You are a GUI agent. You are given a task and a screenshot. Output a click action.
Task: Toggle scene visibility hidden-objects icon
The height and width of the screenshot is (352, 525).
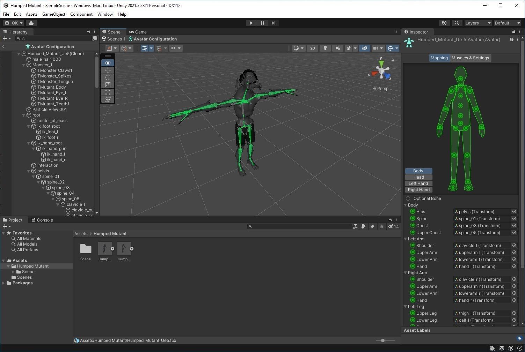364,48
